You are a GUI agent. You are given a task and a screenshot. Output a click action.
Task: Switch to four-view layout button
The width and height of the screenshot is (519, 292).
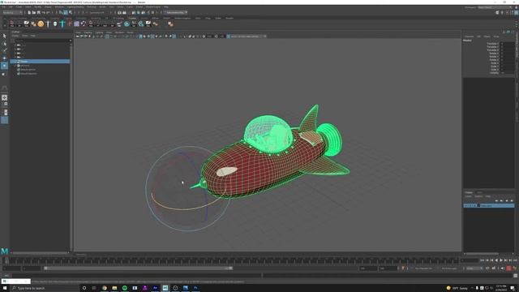click(4, 104)
